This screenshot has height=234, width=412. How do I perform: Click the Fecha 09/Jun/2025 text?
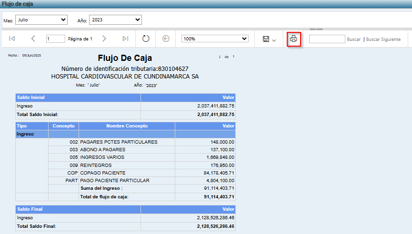pos(24,55)
